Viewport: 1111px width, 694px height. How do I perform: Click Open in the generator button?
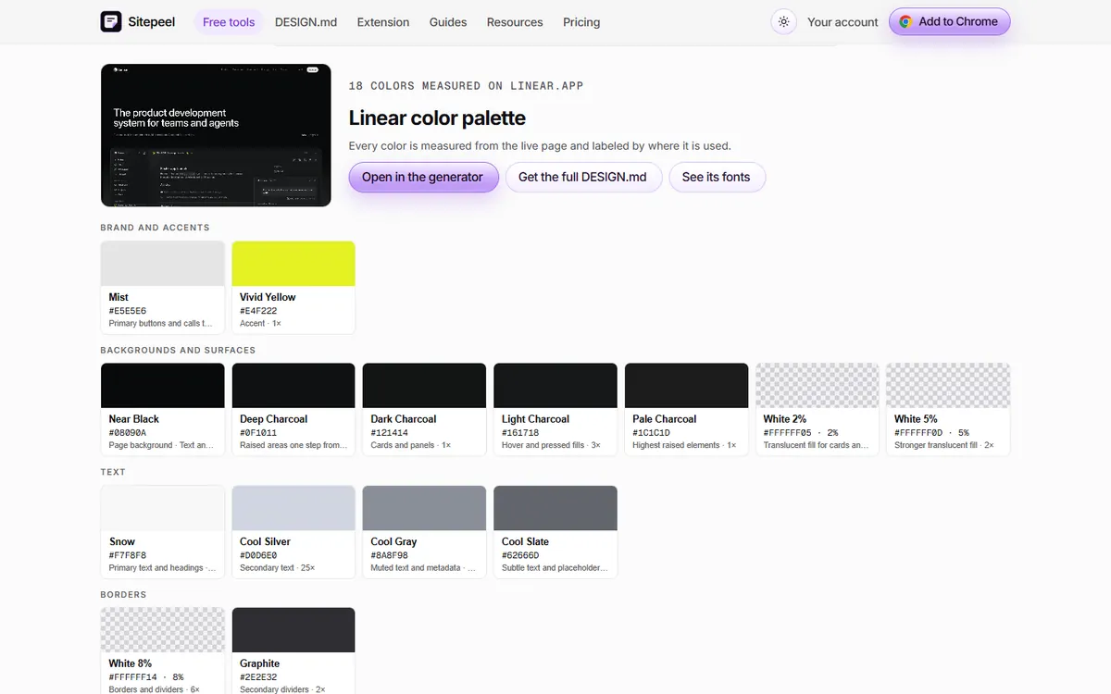(423, 177)
